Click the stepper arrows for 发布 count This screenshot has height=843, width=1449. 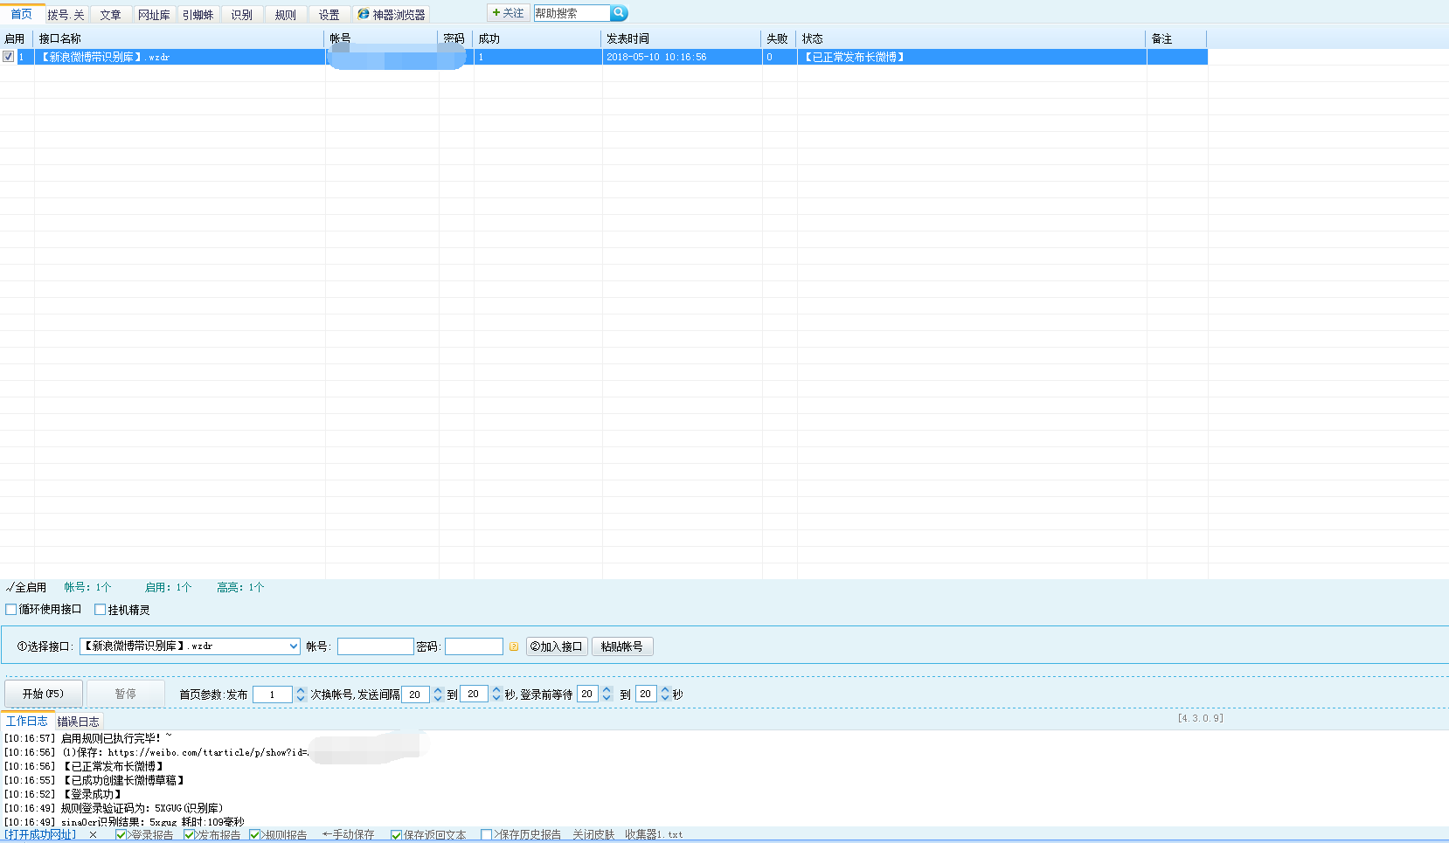pos(301,694)
